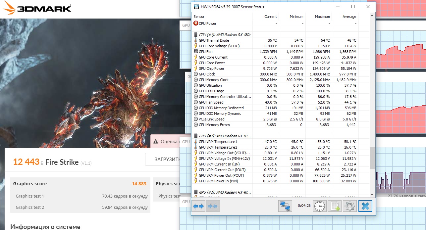Click the thermometer icon of GPU VRM Temperature1
Image resolution: width=426 pixels, height=230 pixels.
click(x=196, y=142)
